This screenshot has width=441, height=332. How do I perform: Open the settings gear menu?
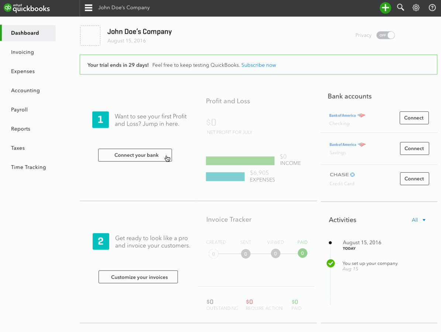click(416, 8)
